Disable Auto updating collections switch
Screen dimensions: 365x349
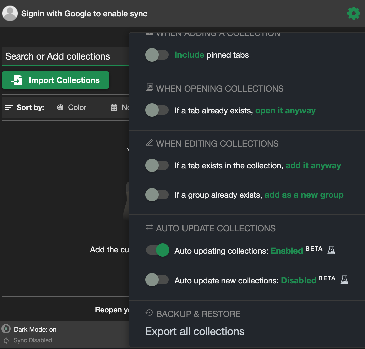pos(157,250)
